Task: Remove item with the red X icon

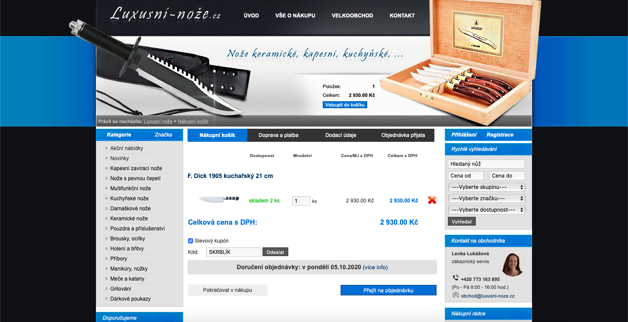Action: [432, 200]
